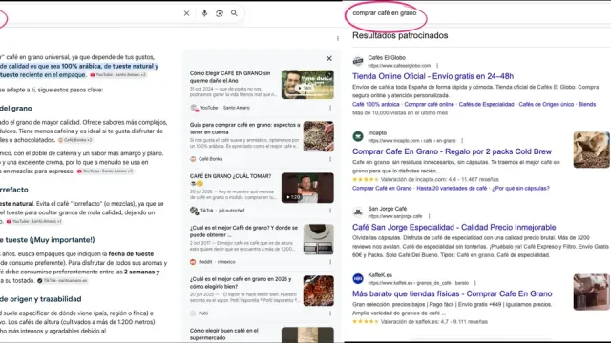Click TikTok santoamaro.es citation chip
The width and height of the screenshot is (611, 343).
[x=62, y=281]
